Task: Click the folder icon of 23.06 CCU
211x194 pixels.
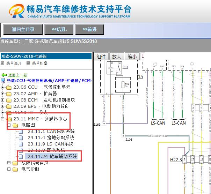Action: point(9,87)
